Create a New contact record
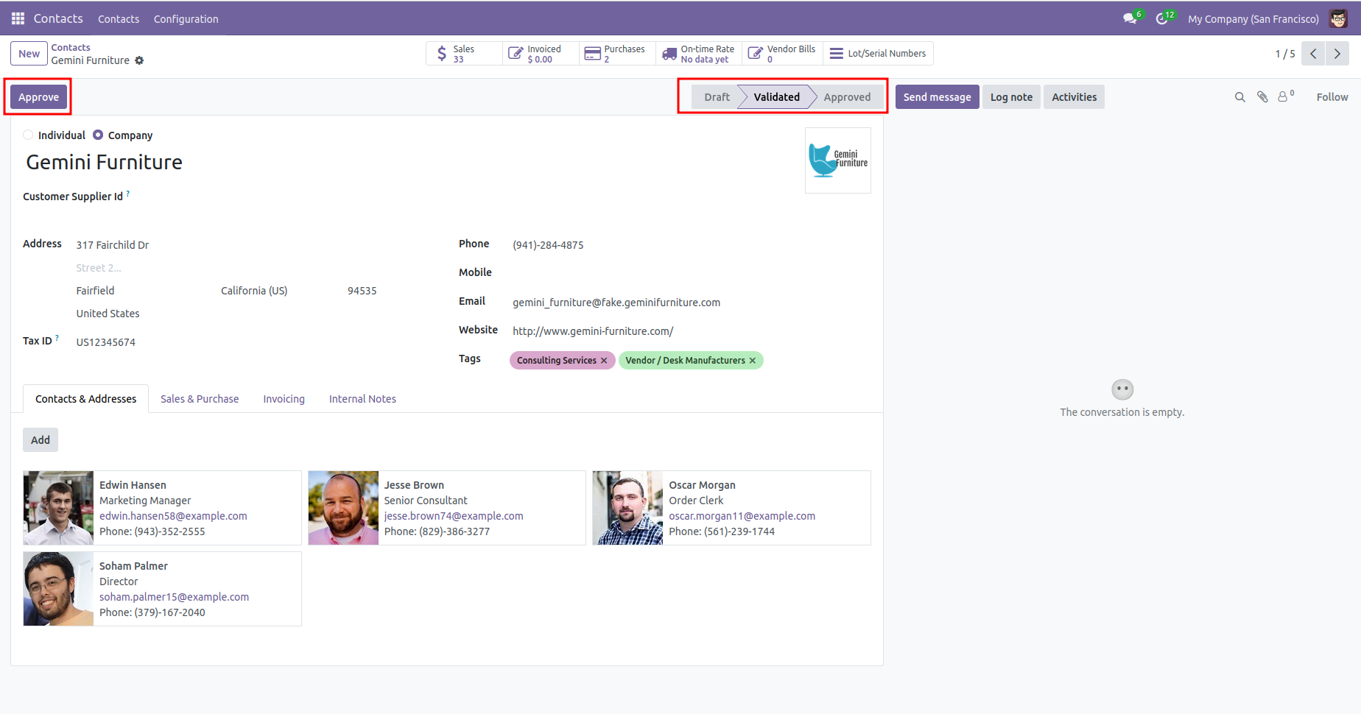The image size is (1361, 714). point(29,54)
